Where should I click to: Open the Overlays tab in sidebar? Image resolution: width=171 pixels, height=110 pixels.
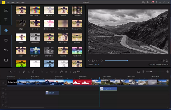click(6, 40)
